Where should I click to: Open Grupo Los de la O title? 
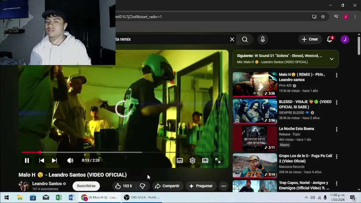(305, 158)
